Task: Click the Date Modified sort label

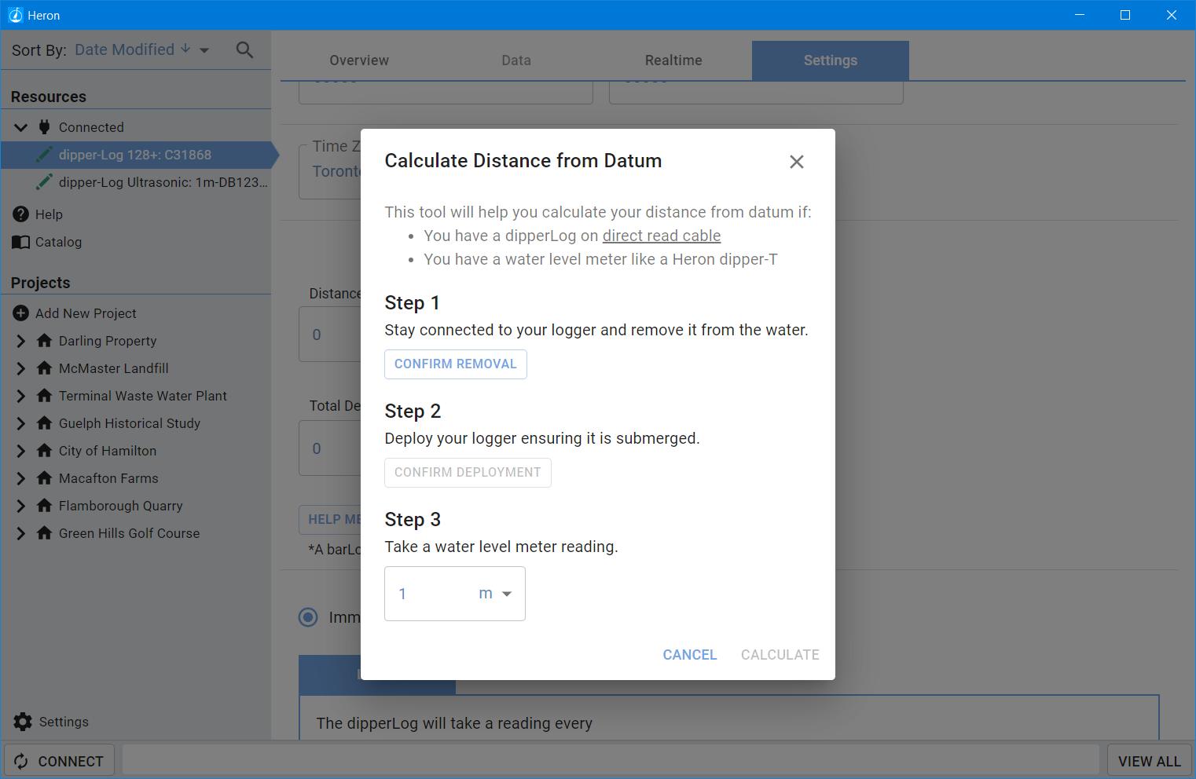Action: coord(124,49)
